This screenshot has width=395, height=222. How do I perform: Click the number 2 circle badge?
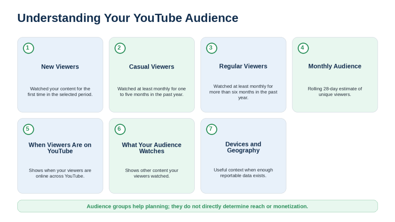click(x=120, y=48)
